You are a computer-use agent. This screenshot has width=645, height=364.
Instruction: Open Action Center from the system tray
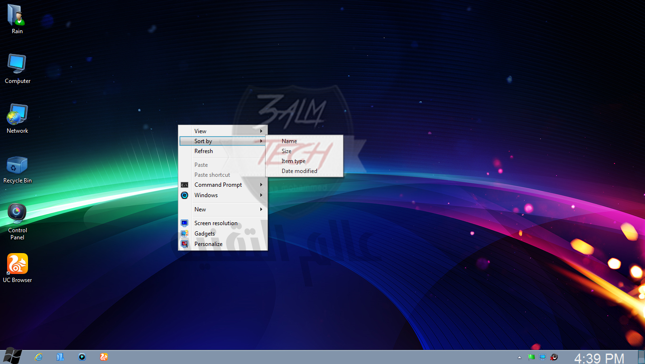click(x=532, y=357)
